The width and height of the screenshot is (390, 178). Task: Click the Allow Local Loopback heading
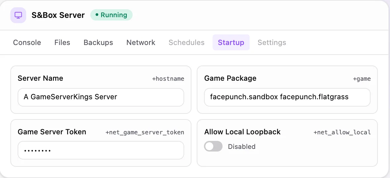(243, 132)
